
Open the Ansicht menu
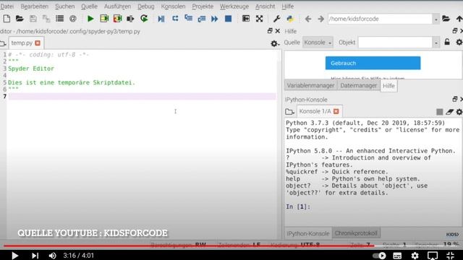265,6
